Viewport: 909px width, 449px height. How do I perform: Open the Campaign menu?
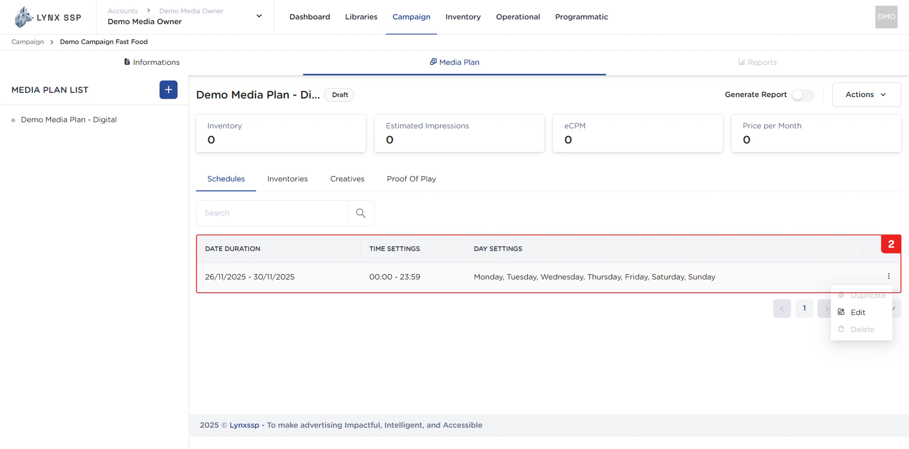pos(411,17)
